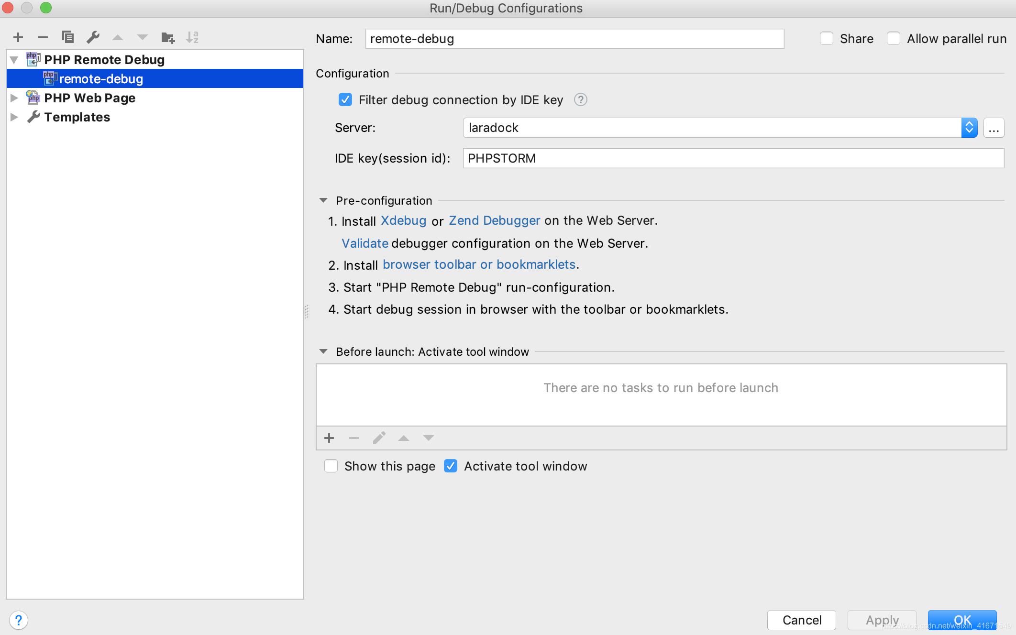Viewport: 1016px width, 635px height.
Task: Collapse Before launch section
Action: (323, 351)
